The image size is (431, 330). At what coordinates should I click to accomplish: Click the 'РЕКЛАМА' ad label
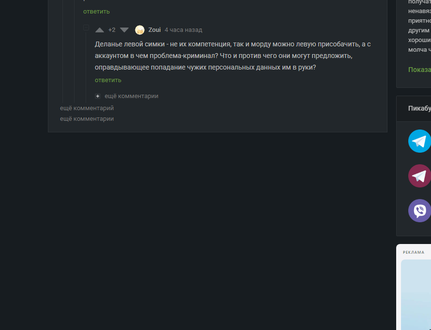(x=414, y=252)
